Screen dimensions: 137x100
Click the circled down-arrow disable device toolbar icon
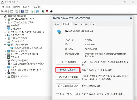[51, 11]
